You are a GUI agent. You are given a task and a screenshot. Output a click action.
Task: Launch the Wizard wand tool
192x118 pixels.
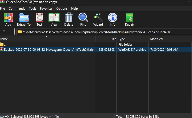(98, 17)
